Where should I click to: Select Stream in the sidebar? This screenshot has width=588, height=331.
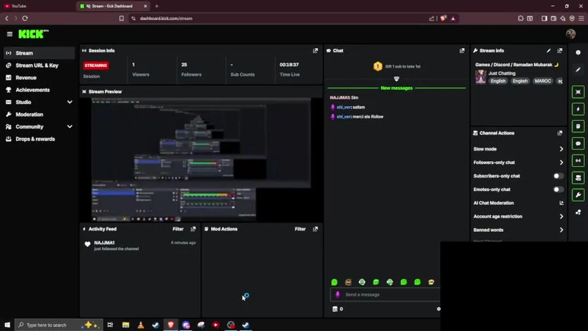(x=39, y=53)
